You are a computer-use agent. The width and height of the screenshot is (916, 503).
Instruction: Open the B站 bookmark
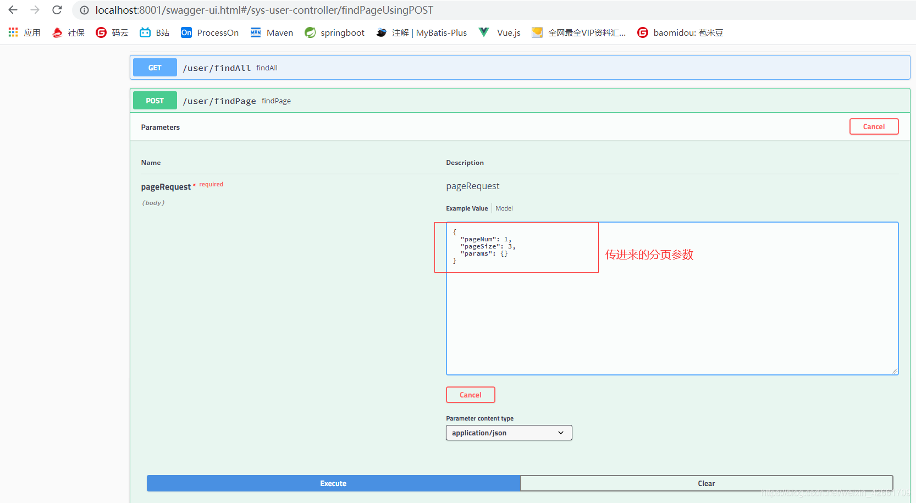tap(154, 32)
